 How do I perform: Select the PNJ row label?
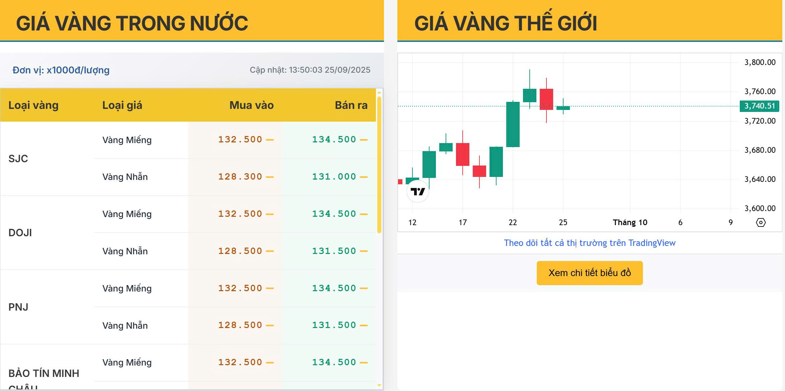(18, 307)
